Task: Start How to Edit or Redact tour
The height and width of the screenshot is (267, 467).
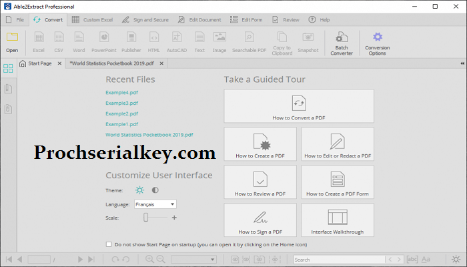Action: click(x=338, y=144)
